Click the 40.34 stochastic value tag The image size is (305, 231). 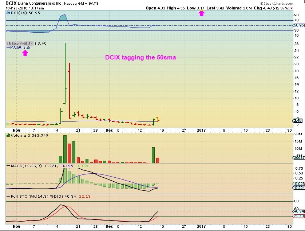[x=298, y=211]
